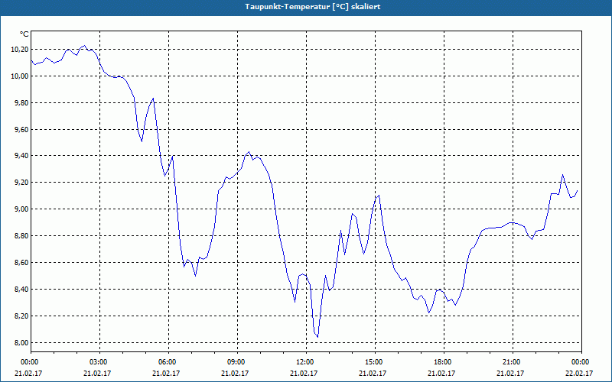Select the 8,00 y-axis value
The image size is (612, 382).
pyautogui.click(x=23, y=342)
